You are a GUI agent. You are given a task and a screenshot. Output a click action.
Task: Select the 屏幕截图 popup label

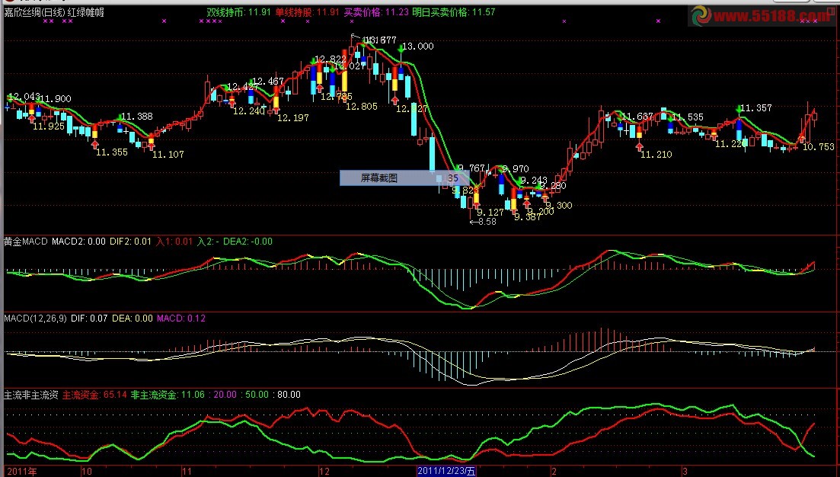coord(378,178)
